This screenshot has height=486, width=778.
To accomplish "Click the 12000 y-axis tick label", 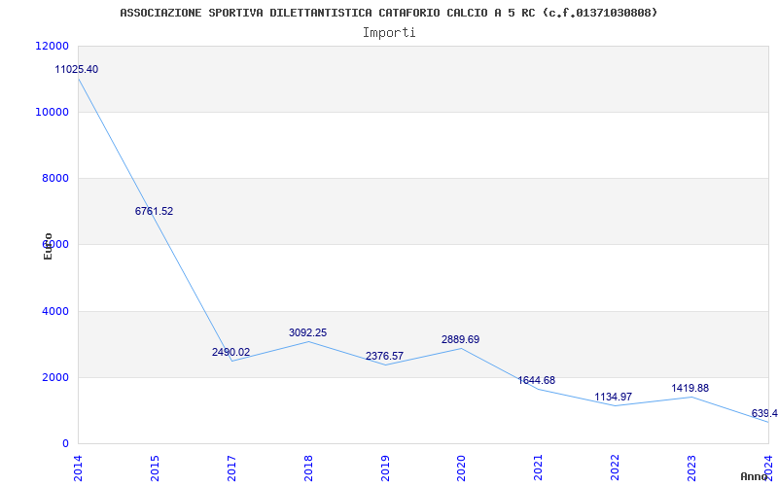I will [52, 46].
